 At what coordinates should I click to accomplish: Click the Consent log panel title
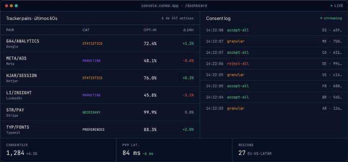pos(218,19)
